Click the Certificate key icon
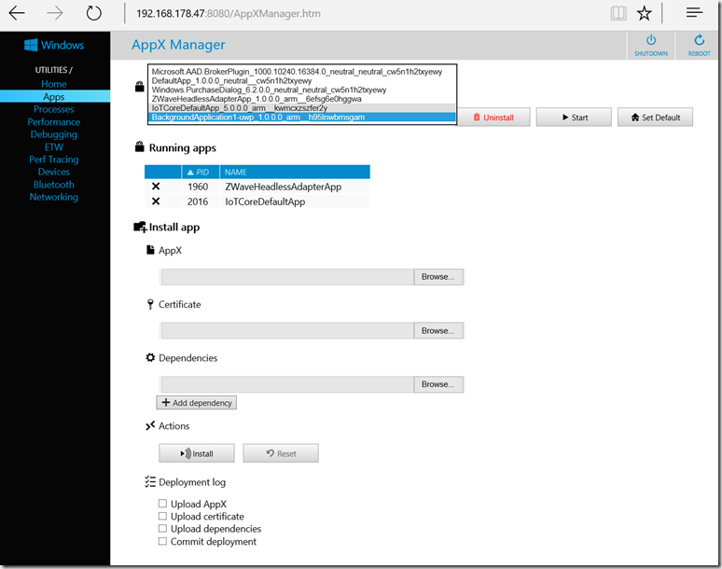 (x=150, y=304)
